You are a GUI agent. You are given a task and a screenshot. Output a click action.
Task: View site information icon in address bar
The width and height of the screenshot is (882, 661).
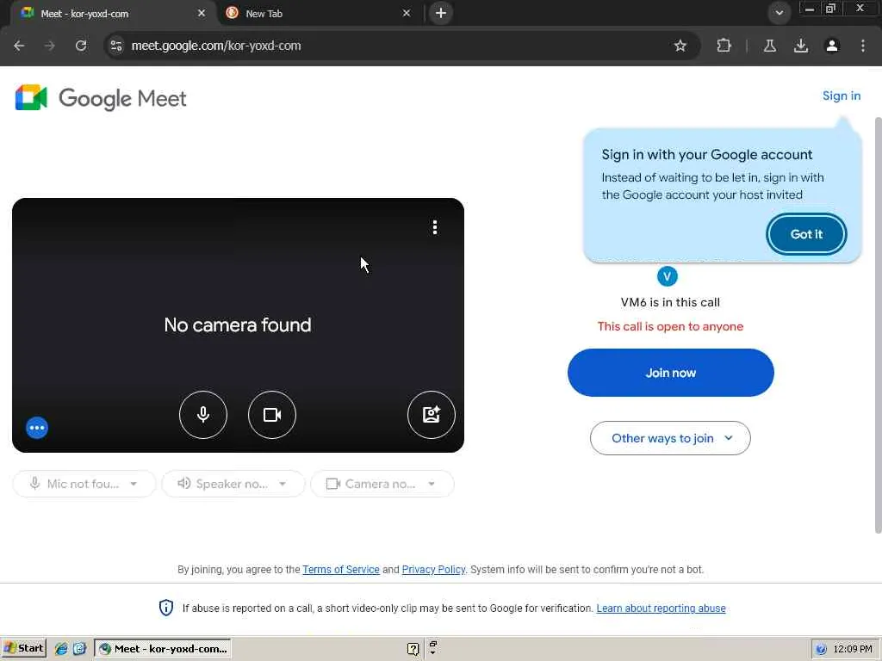pos(116,46)
